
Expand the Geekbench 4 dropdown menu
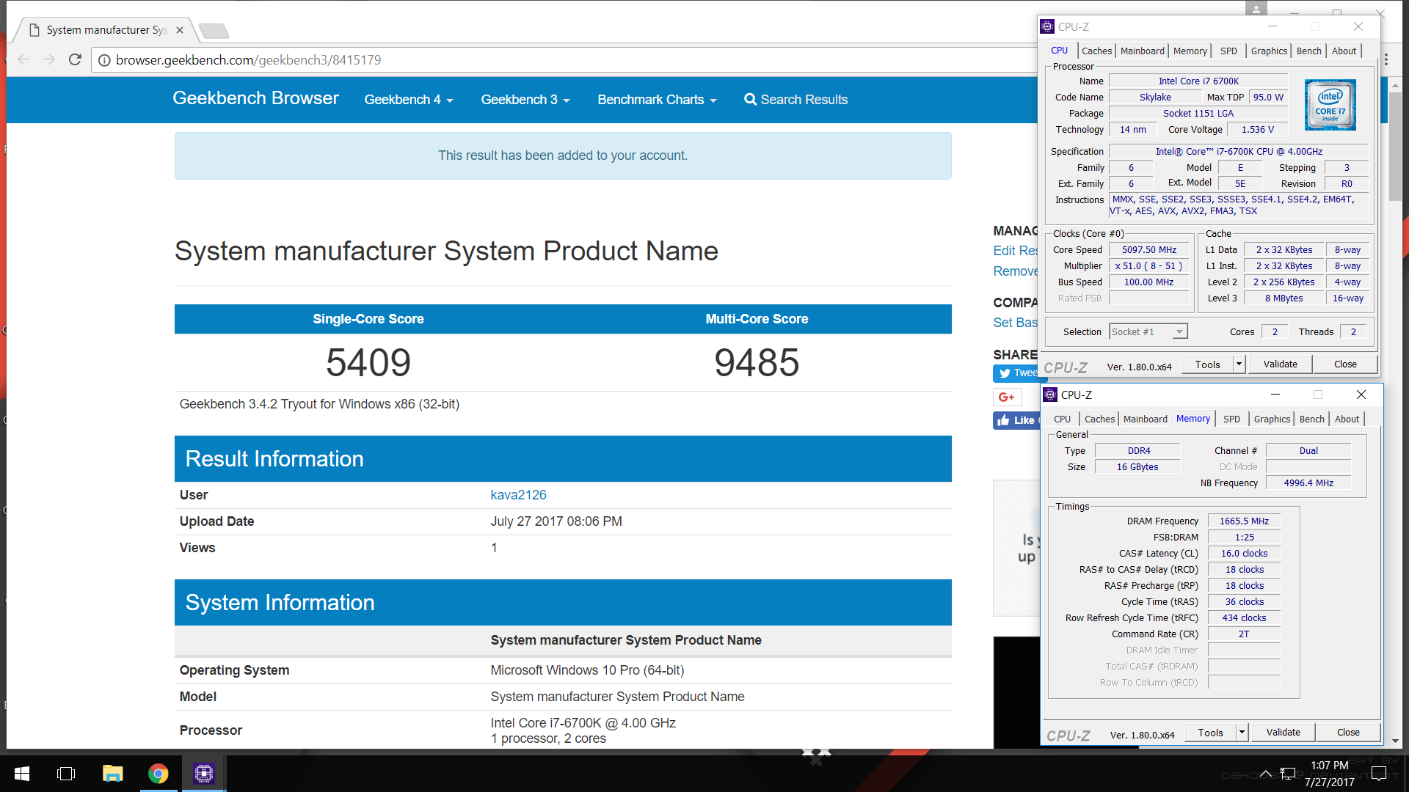(x=409, y=99)
